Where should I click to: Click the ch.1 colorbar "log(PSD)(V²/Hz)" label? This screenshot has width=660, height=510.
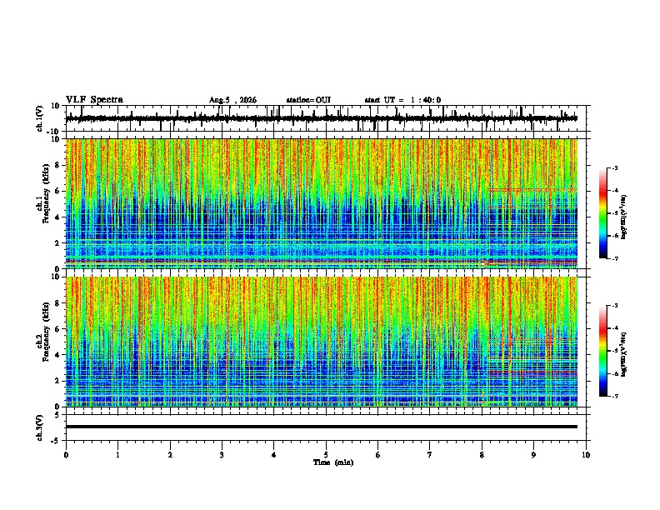[624, 217]
